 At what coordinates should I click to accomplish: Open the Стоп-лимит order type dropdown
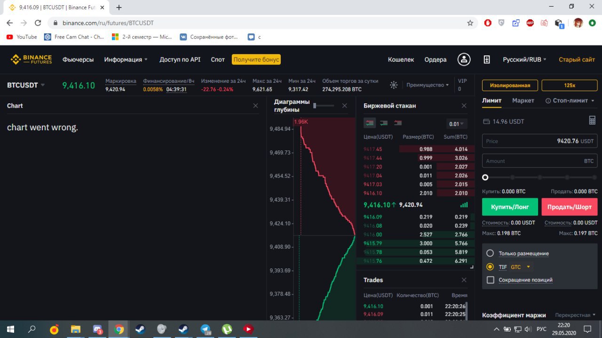pos(570,101)
